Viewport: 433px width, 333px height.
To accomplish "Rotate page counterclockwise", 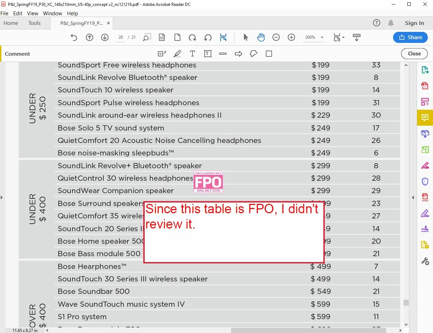I will click(x=208, y=37).
